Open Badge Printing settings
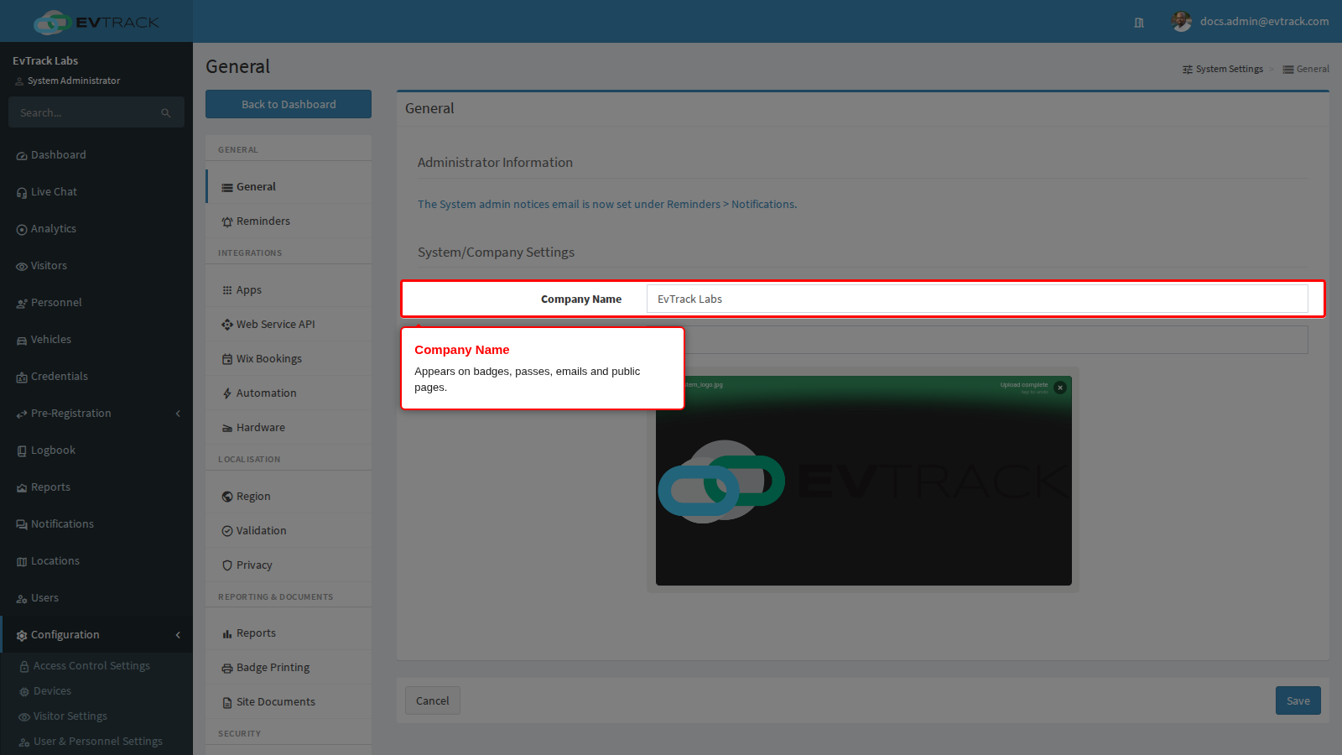The width and height of the screenshot is (1342, 755). [289, 668]
